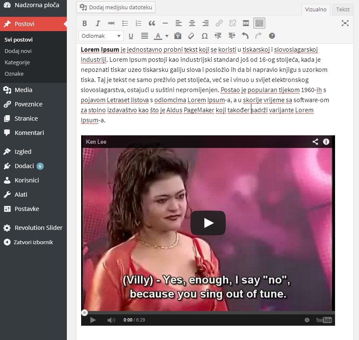This screenshot has width=359, height=340.
Task: Open Komentari in the sidebar
Action: pyautogui.click(x=34, y=133)
